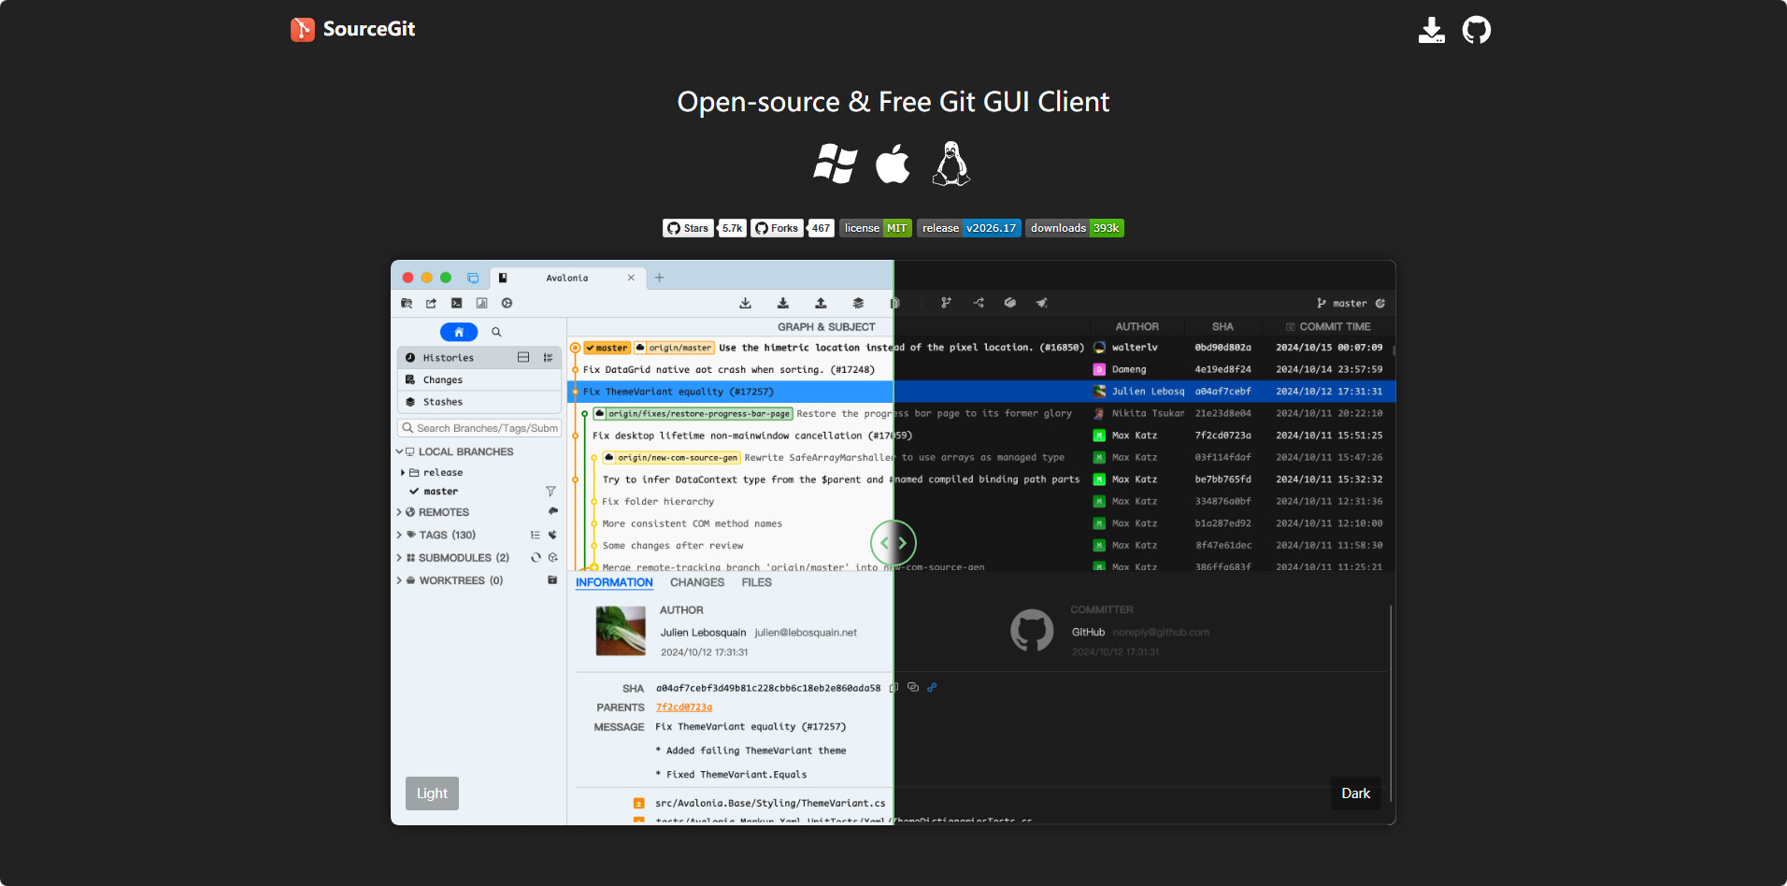1787x886 pixels.
Task: Click the Apple macOS platform icon
Action: point(893,164)
